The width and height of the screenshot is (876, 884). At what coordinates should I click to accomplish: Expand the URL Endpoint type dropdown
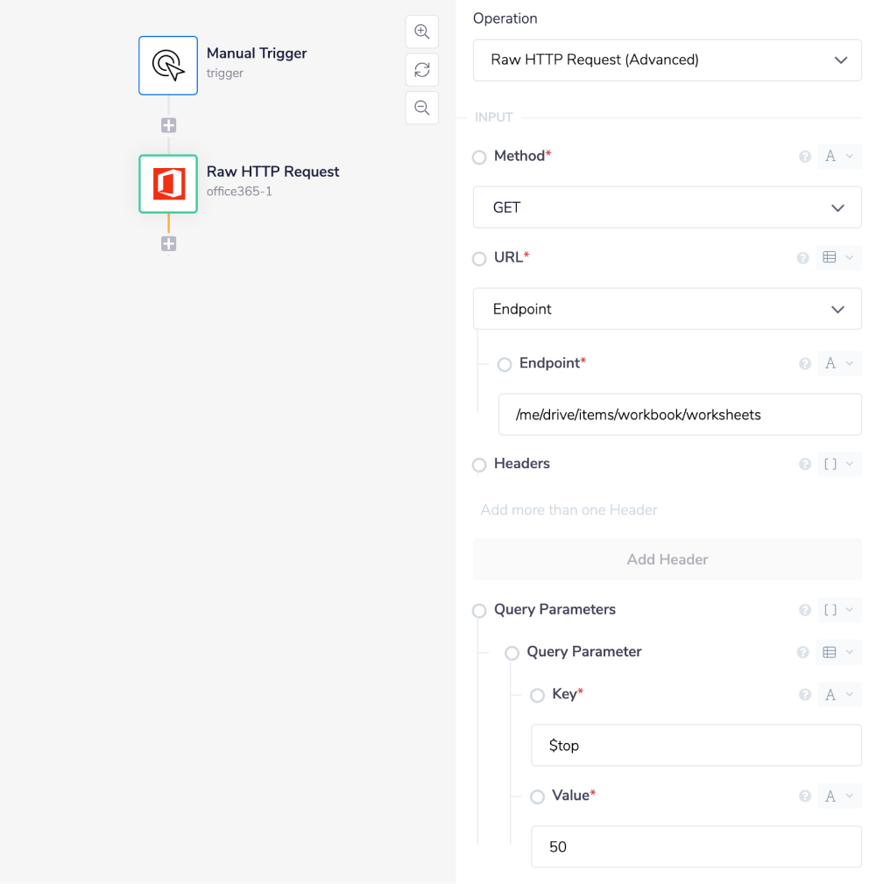(x=667, y=309)
